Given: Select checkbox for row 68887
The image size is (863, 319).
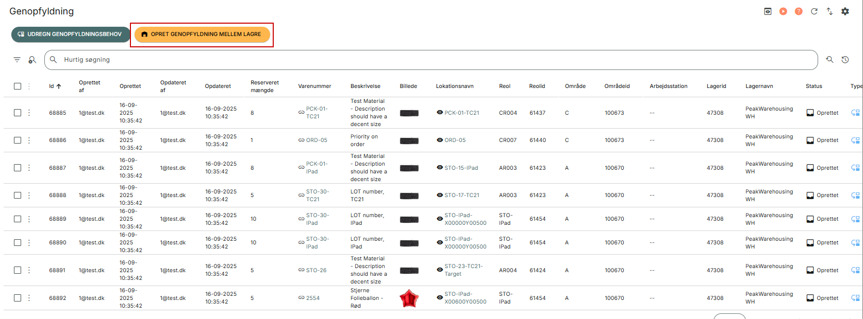Looking at the screenshot, I should tap(18, 168).
